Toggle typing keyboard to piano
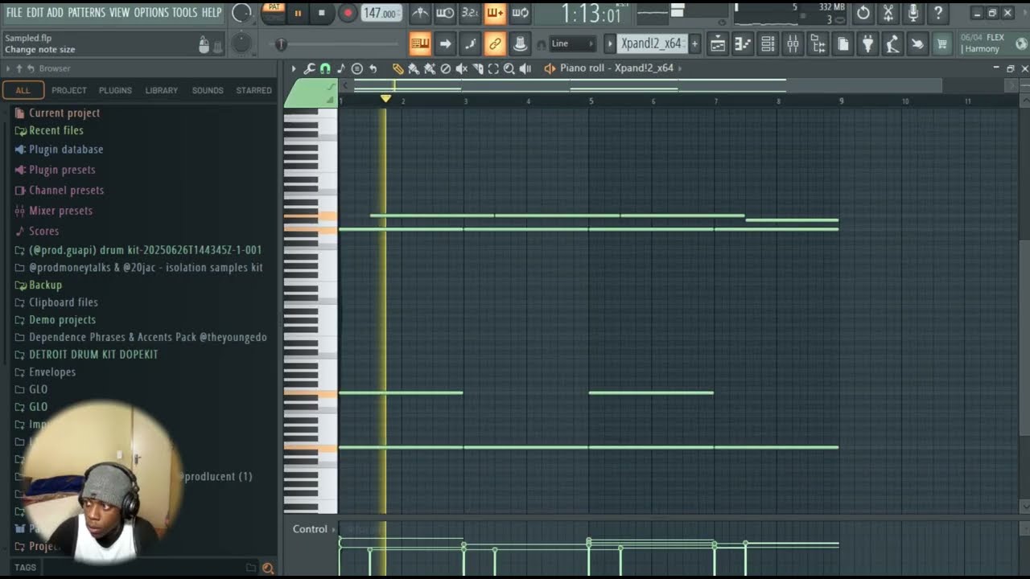This screenshot has width=1030, height=579. pyautogui.click(x=420, y=44)
